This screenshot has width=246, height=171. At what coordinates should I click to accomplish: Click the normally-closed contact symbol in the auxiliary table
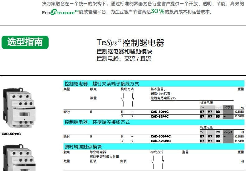pyautogui.click(x=163, y=162)
